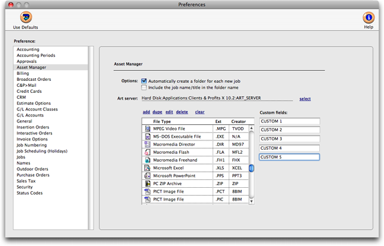Select Accounting Periods preference
This screenshot has width=384, height=246.
tap(51, 55)
